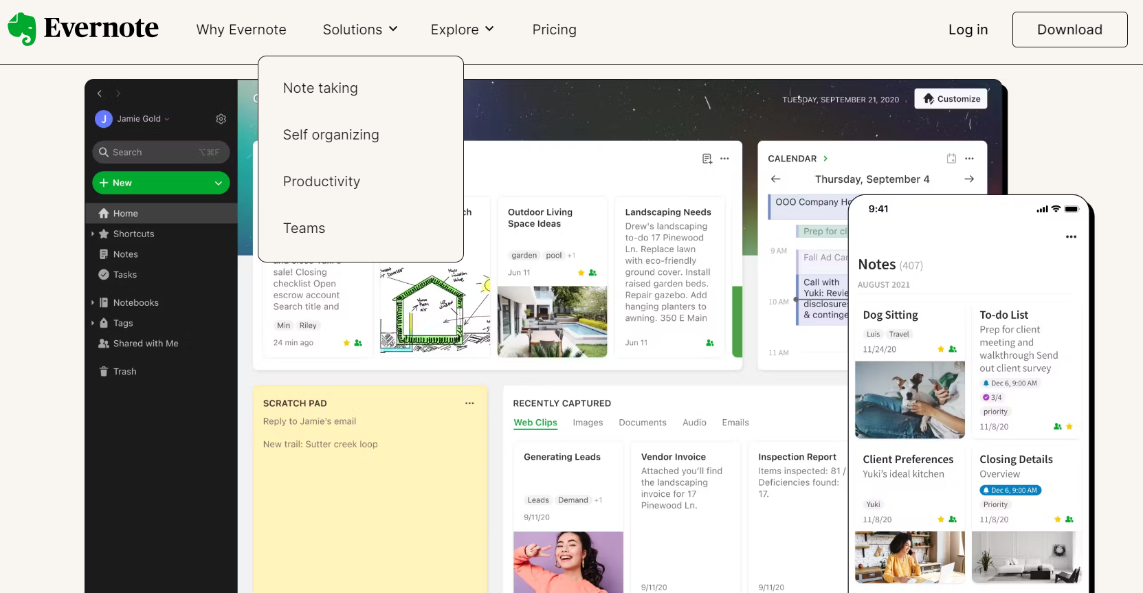Viewport: 1143px width, 593px height.
Task: Click the sidebar Search field
Action: point(161,152)
